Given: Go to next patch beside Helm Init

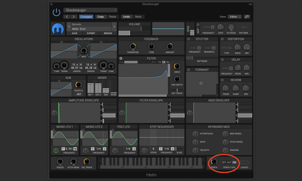Looking at the screenshot, I should click(x=114, y=27).
